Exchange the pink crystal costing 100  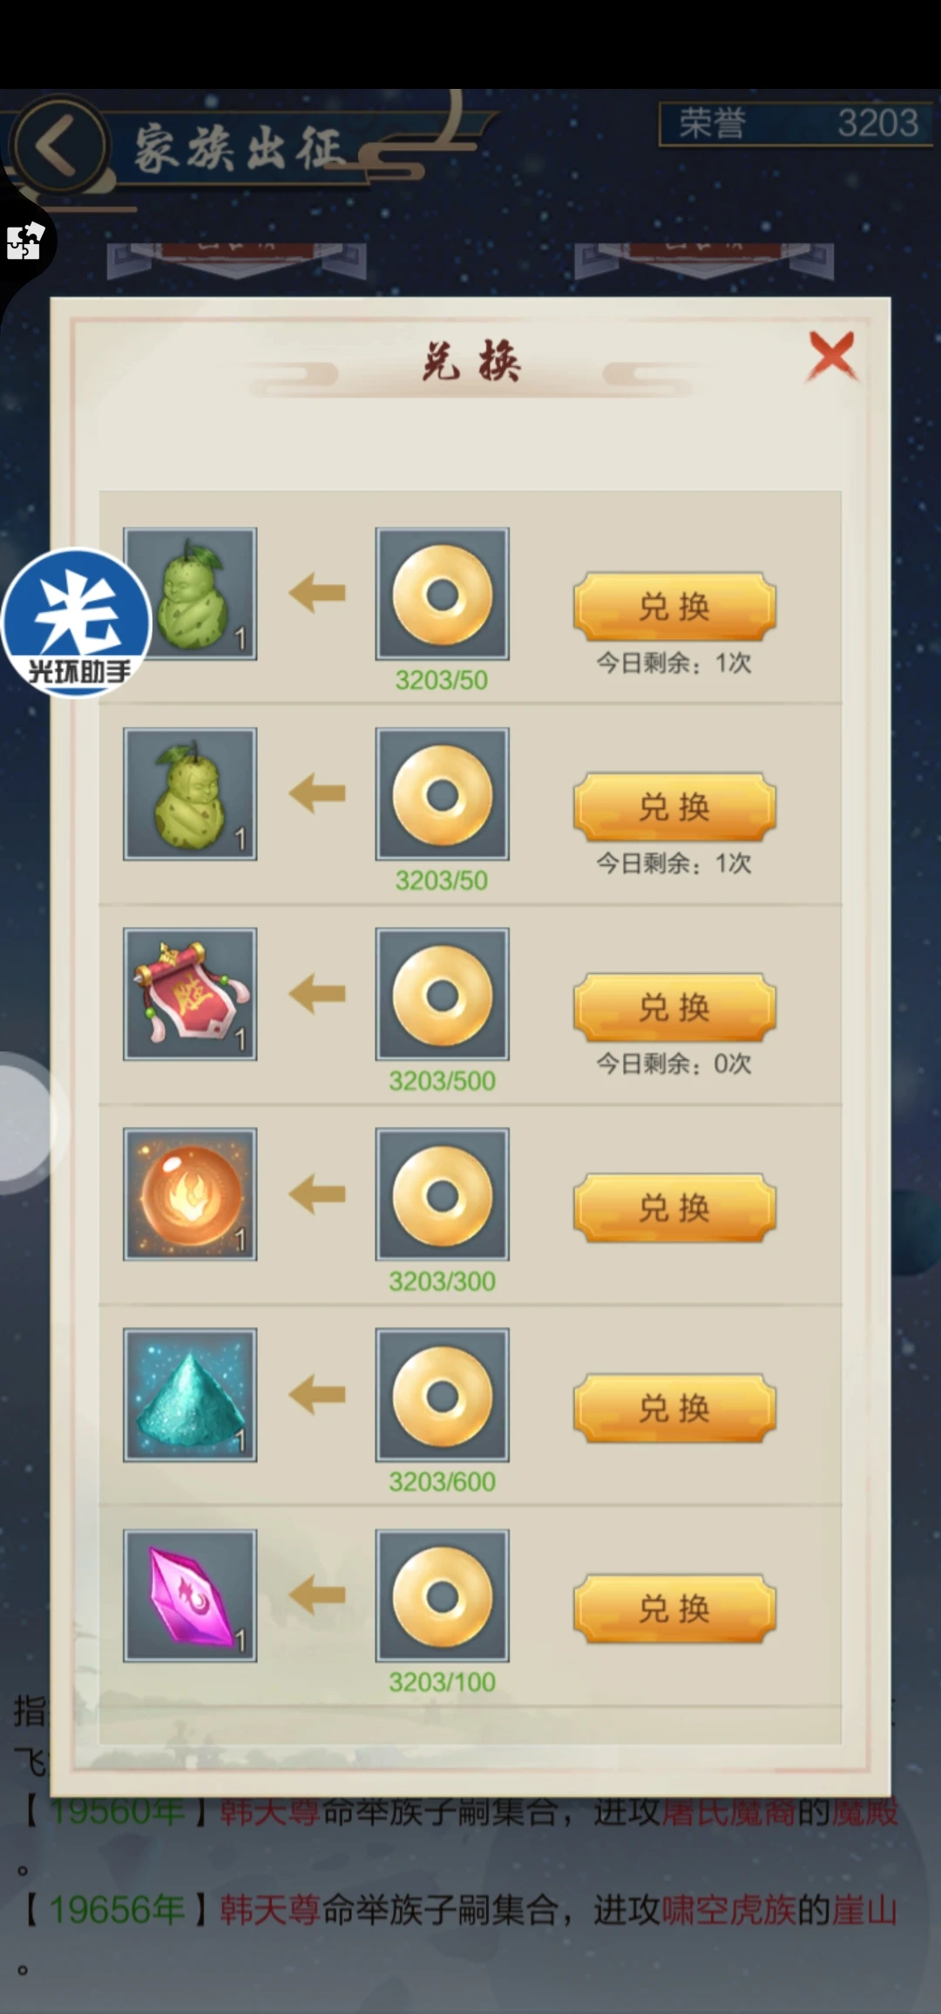coord(674,1609)
